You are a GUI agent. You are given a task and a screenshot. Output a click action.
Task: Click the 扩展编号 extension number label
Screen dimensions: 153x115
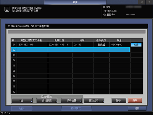coord(109,15)
